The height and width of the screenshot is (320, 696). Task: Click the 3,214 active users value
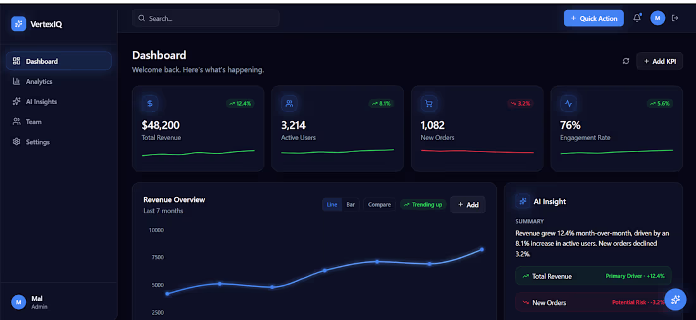coord(294,125)
